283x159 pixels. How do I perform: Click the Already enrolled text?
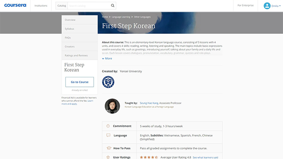pyautogui.click(x=80, y=90)
